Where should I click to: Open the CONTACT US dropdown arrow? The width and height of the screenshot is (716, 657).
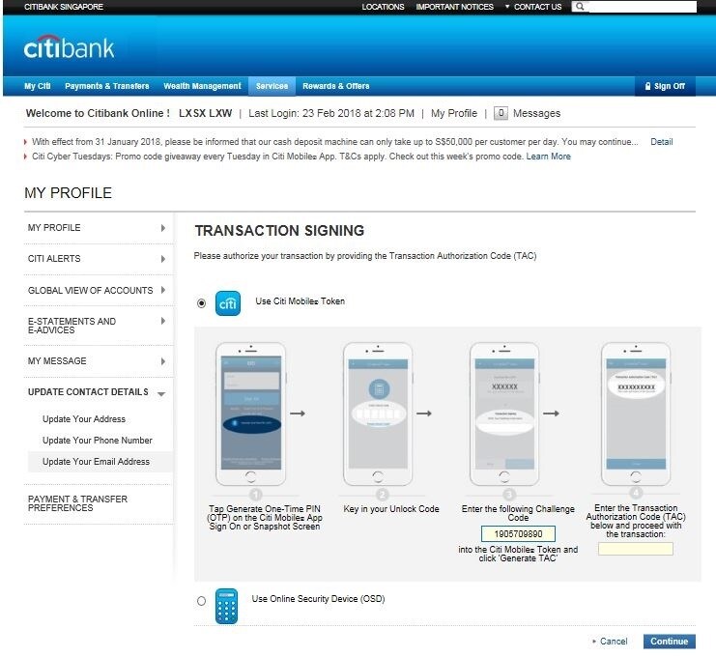pos(507,7)
